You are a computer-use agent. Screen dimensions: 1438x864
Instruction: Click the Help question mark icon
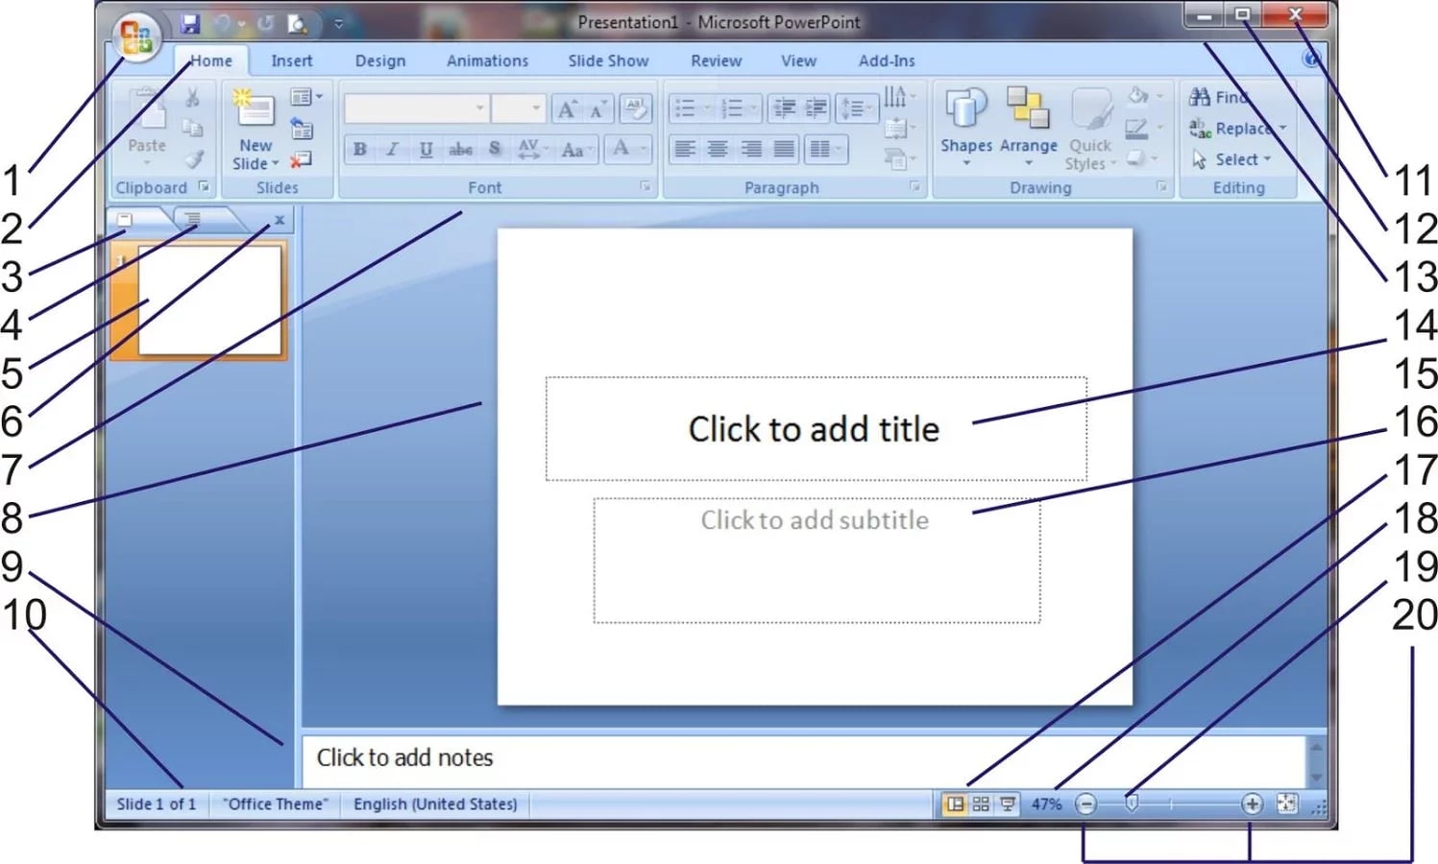click(1311, 59)
